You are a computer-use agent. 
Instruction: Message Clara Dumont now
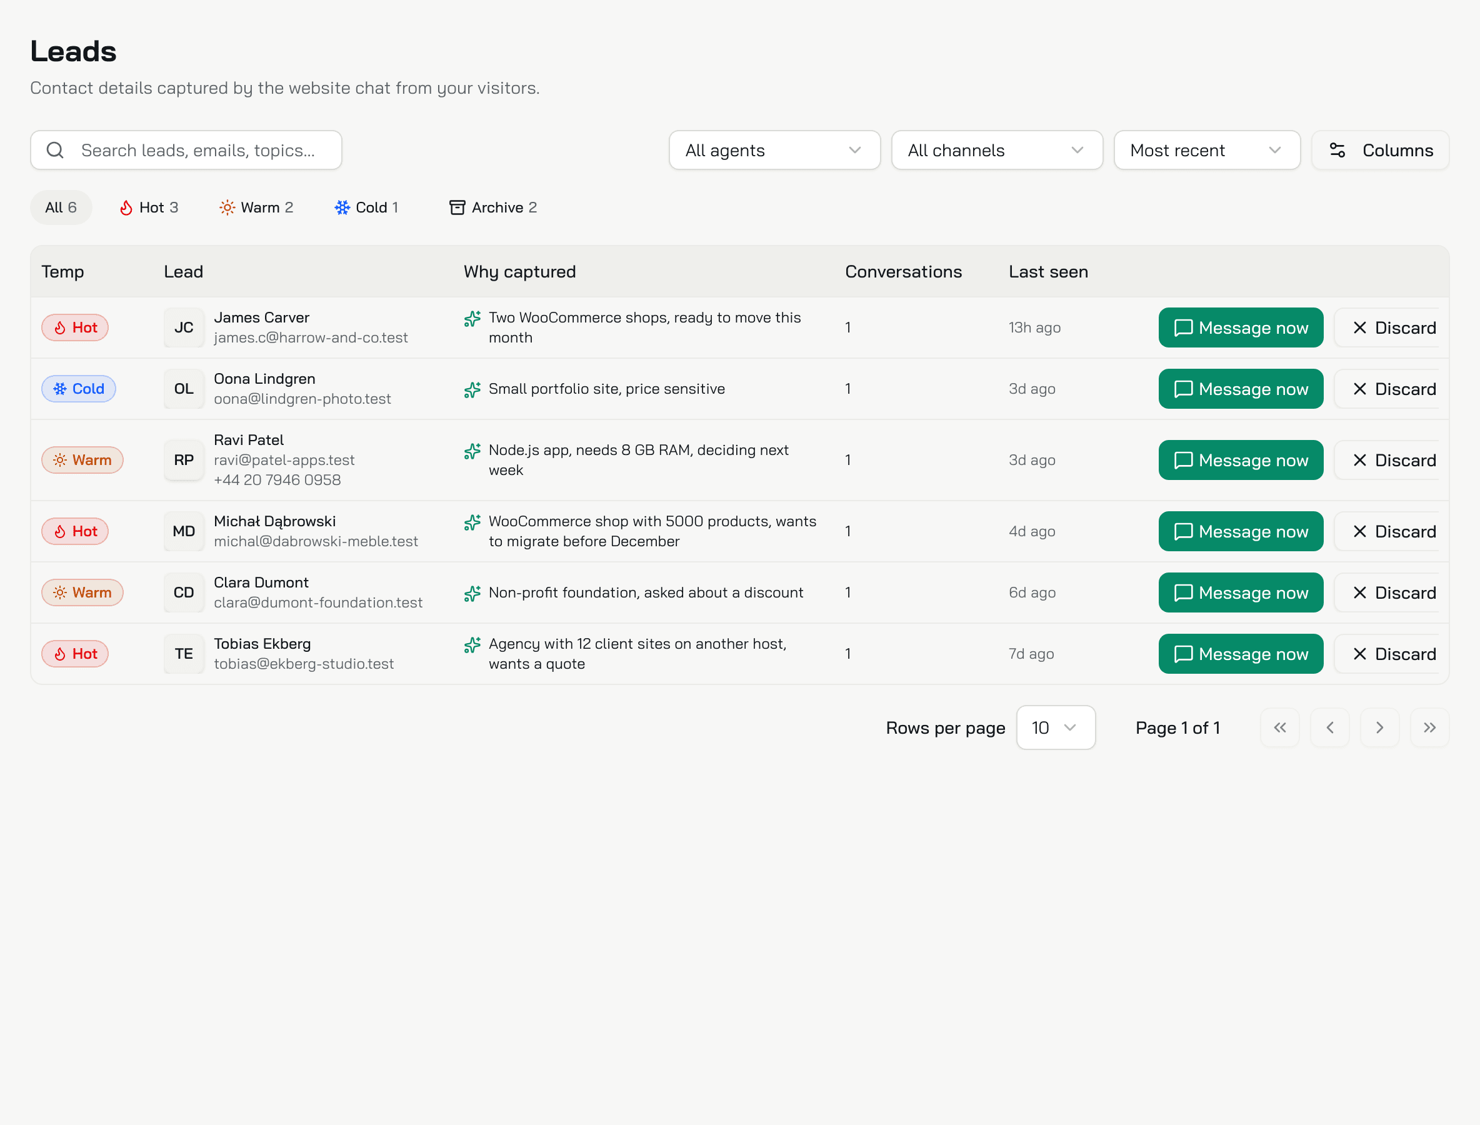pyautogui.click(x=1241, y=592)
